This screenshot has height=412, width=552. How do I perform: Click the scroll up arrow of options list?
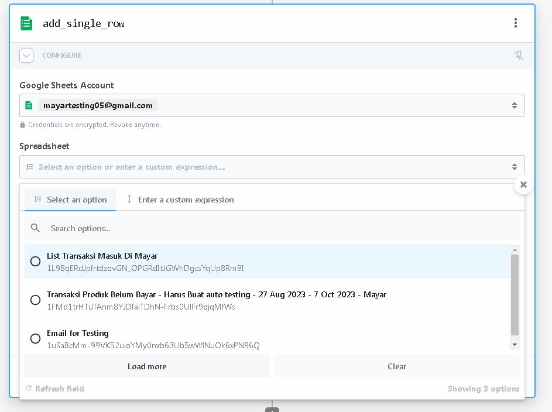(515, 250)
